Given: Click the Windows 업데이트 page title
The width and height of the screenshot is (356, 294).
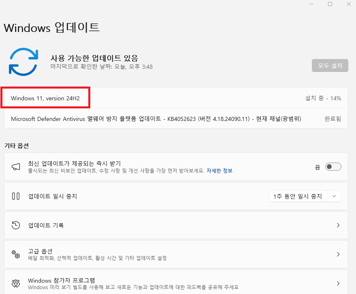Looking at the screenshot, I should pyautogui.click(x=51, y=27).
